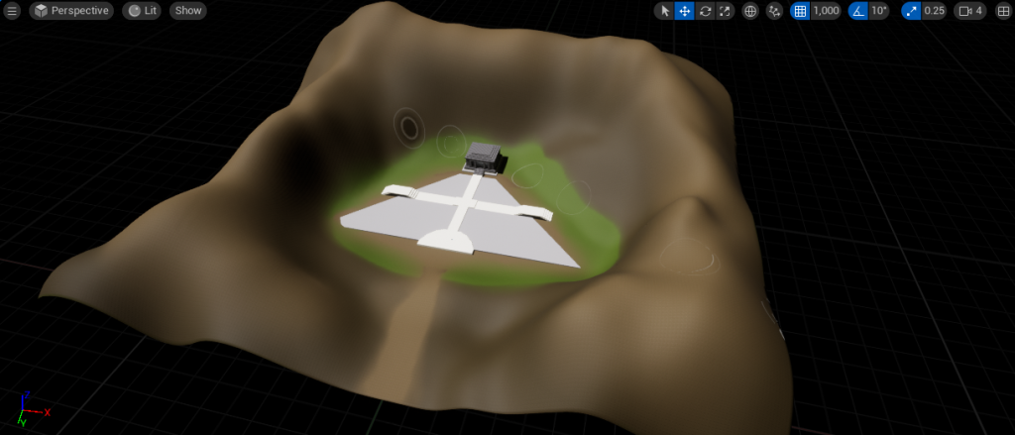The width and height of the screenshot is (1015, 435).
Task: Toggle world/local coordinate system globe
Action: 750,11
